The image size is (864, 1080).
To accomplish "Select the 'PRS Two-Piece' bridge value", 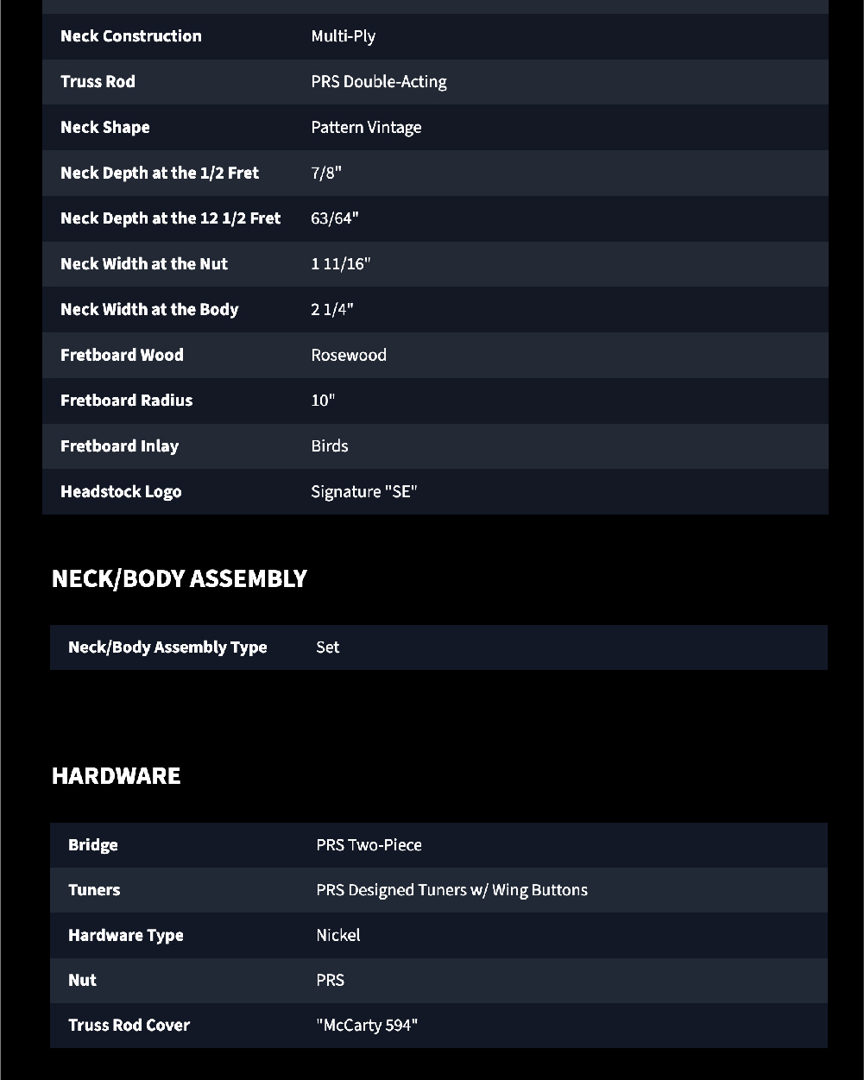I will (369, 845).
